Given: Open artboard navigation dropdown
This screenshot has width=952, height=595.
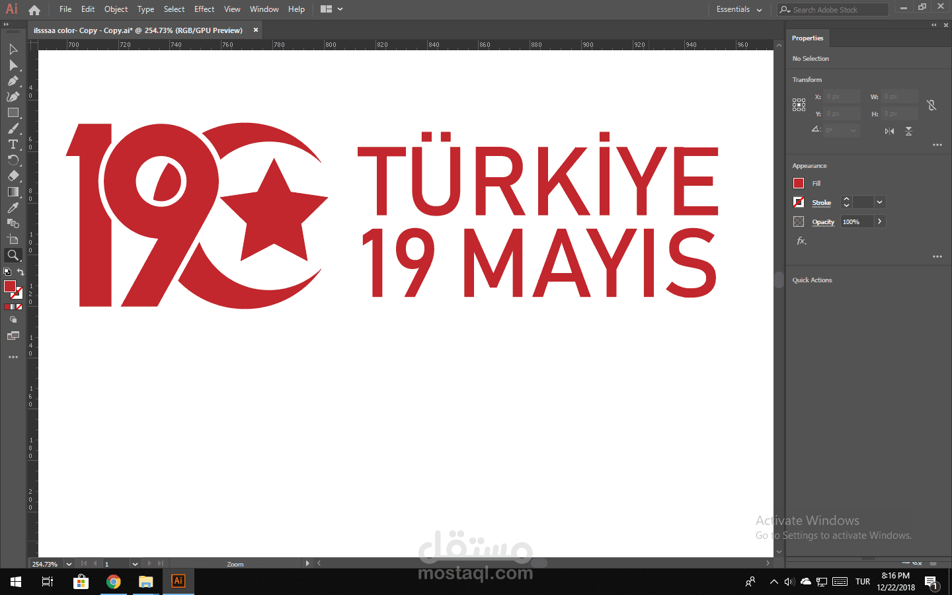Looking at the screenshot, I should click(135, 564).
